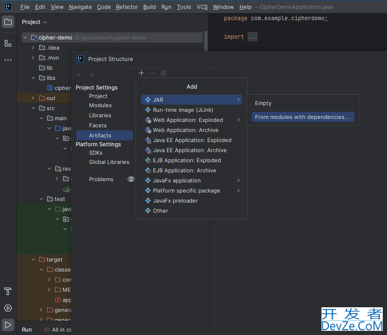Click the Web Application: Exploded icon

click(x=148, y=120)
